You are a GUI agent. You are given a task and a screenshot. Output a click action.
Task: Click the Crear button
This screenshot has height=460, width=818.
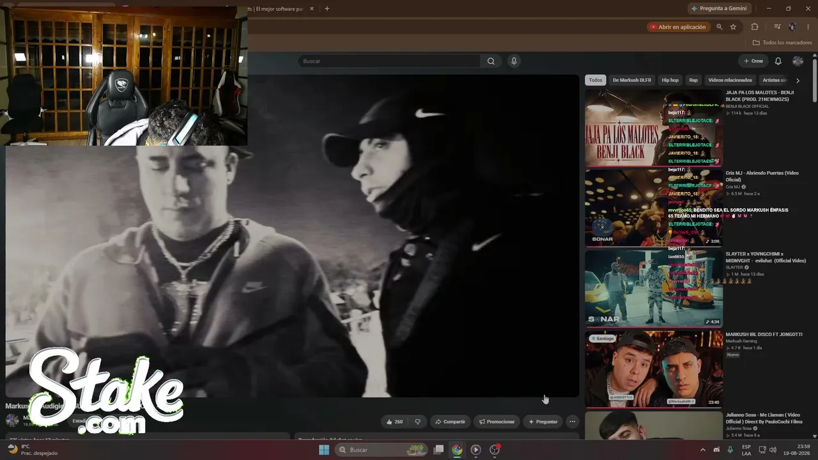pyautogui.click(x=753, y=61)
